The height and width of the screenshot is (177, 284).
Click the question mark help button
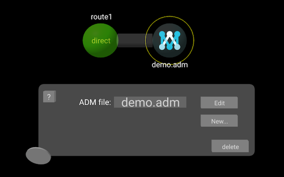49,97
